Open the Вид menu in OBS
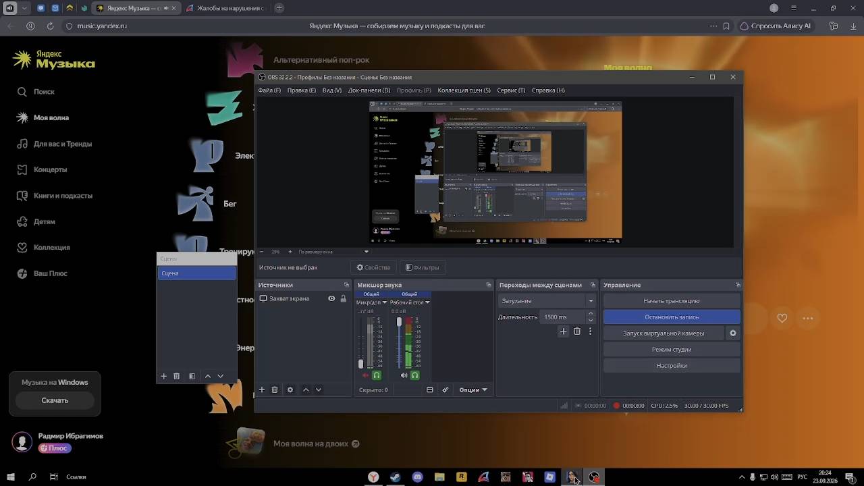Image resolution: width=864 pixels, height=486 pixels. [x=332, y=90]
